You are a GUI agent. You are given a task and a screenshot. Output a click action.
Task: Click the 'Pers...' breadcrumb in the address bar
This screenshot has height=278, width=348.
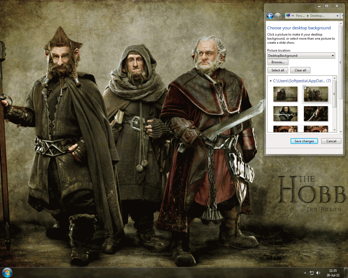pyautogui.click(x=300, y=16)
